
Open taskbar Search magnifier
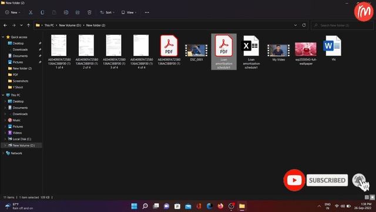point(145,206)
